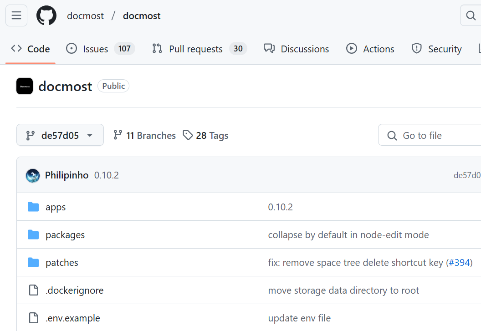
Task: Click the Actions play icon
Action: click(x=352, y=49)
